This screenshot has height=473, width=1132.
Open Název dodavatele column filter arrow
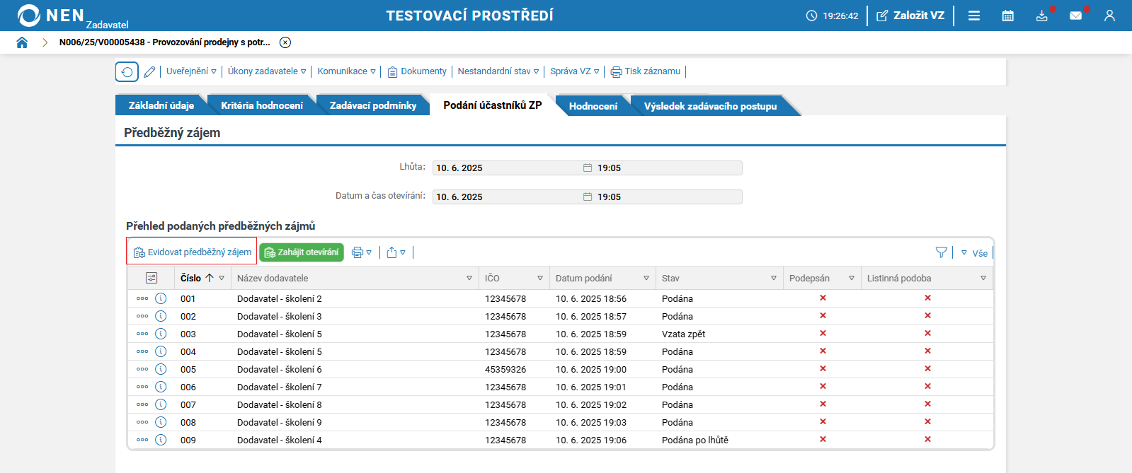[x=469, y=278]
